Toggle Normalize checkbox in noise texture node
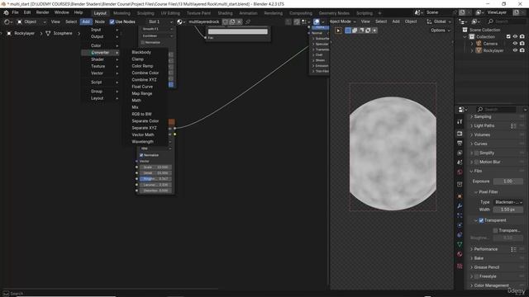This screenshot has width=529, height=297. 141,155
